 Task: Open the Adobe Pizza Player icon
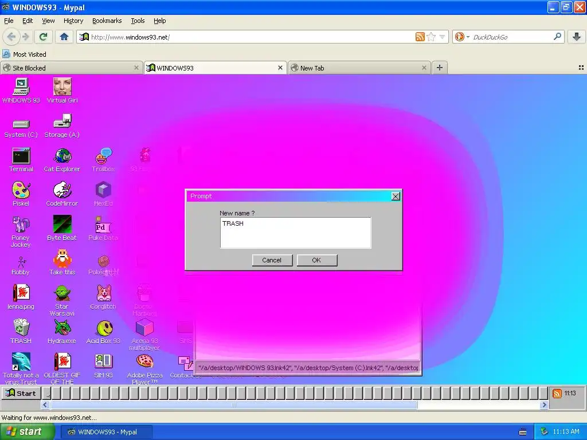coord(144,369)
